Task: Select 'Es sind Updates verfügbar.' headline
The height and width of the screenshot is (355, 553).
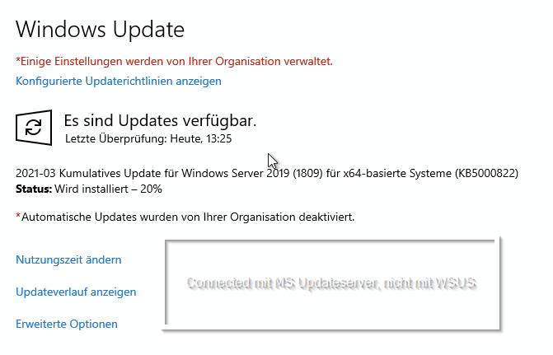Action: pyautogui.click(x=160, y=120)
